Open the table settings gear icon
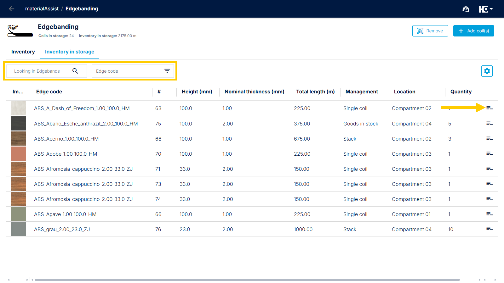Screen dimensions: 504x283 487,71
